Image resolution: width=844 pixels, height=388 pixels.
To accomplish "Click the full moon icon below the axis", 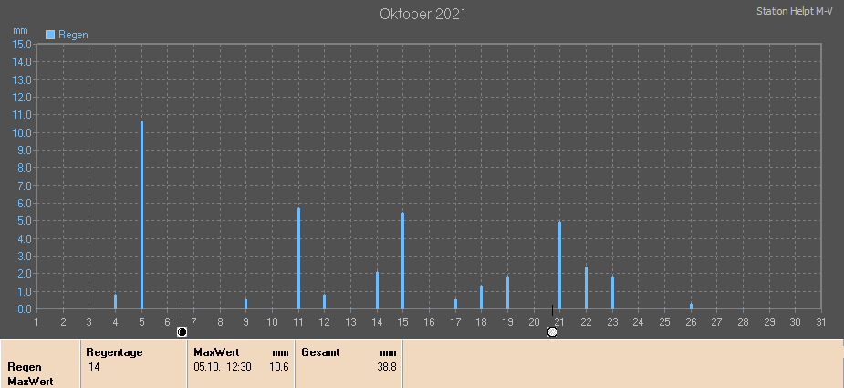I will click(552, 332).
